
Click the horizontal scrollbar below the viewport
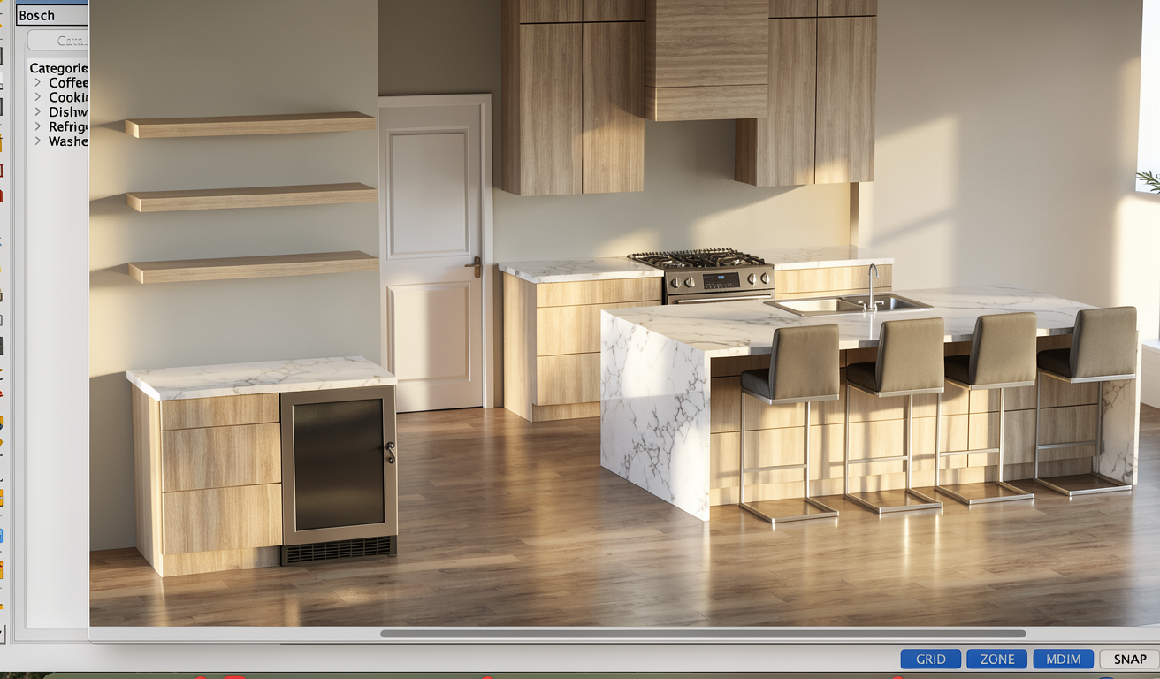702,634
